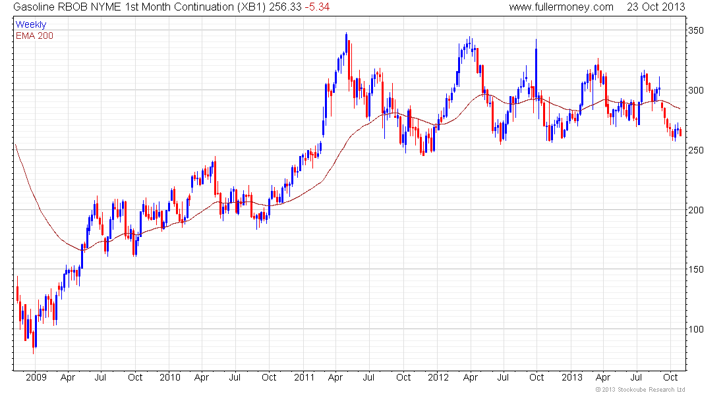Click the 2010 year label on time axis
Viewport: 725px width, 395px height.
pos(169,377)
